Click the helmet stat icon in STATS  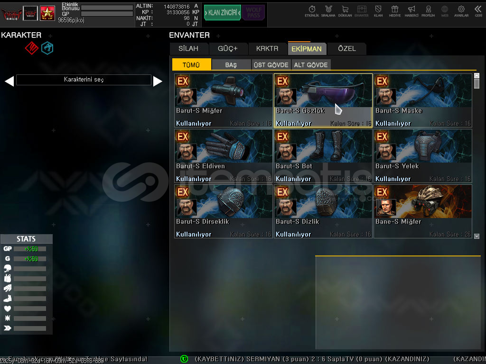tap(8, 268)
